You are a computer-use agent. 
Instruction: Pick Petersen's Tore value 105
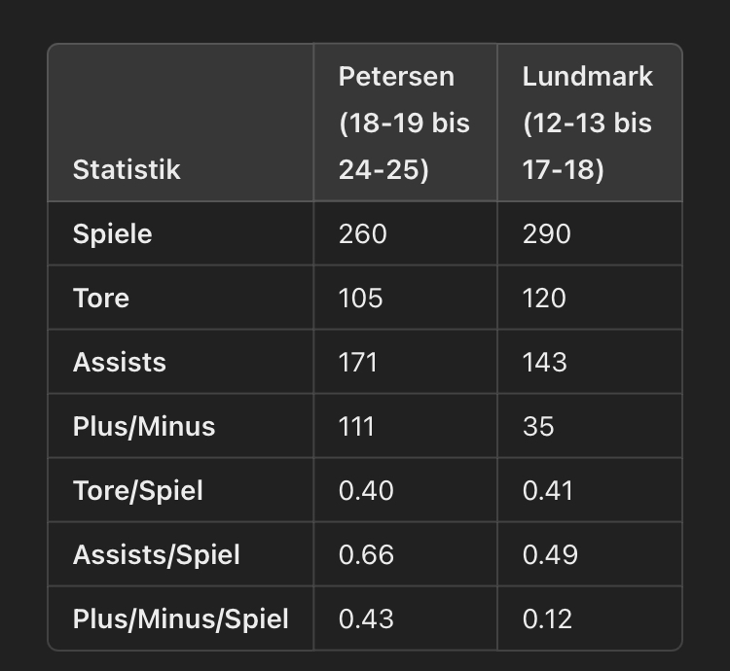point(360,299)
